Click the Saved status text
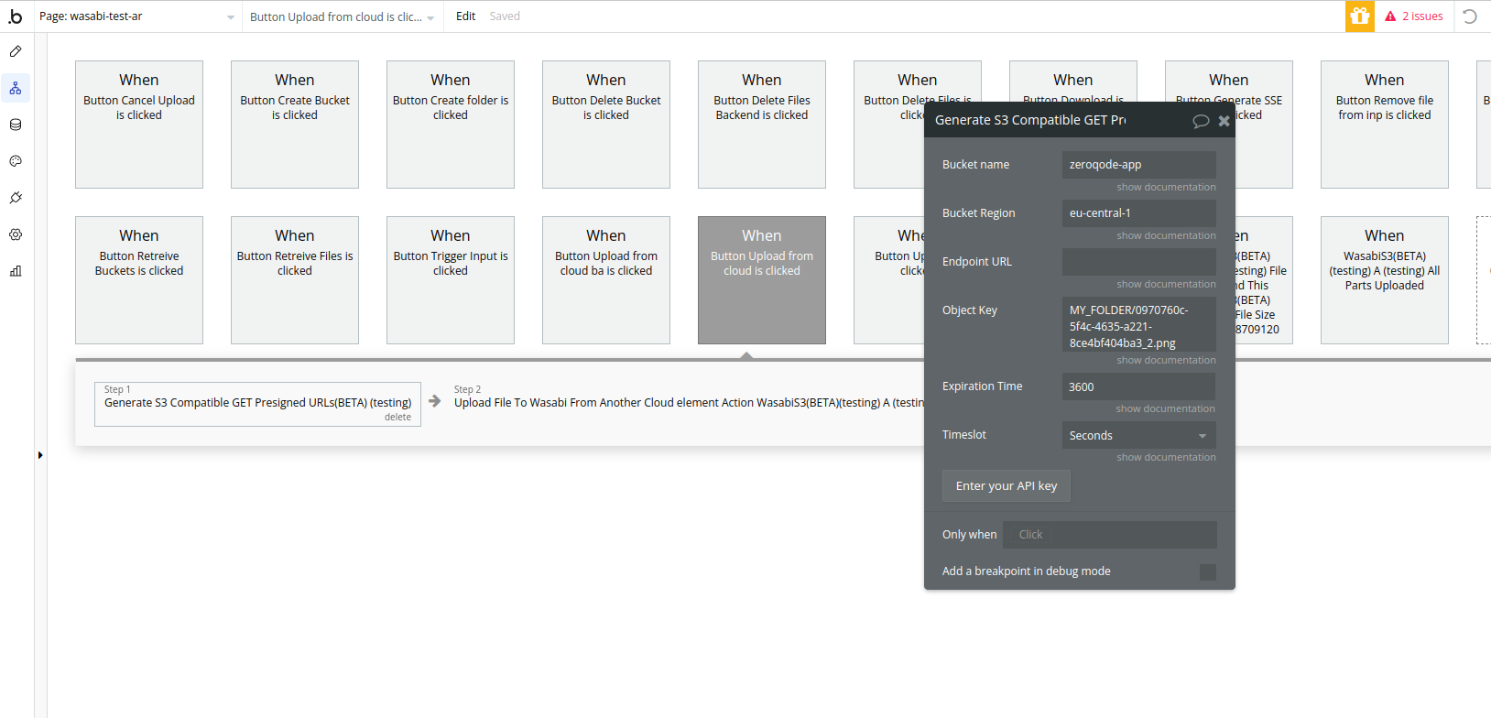1491x718 pixels. pos(505,16)
